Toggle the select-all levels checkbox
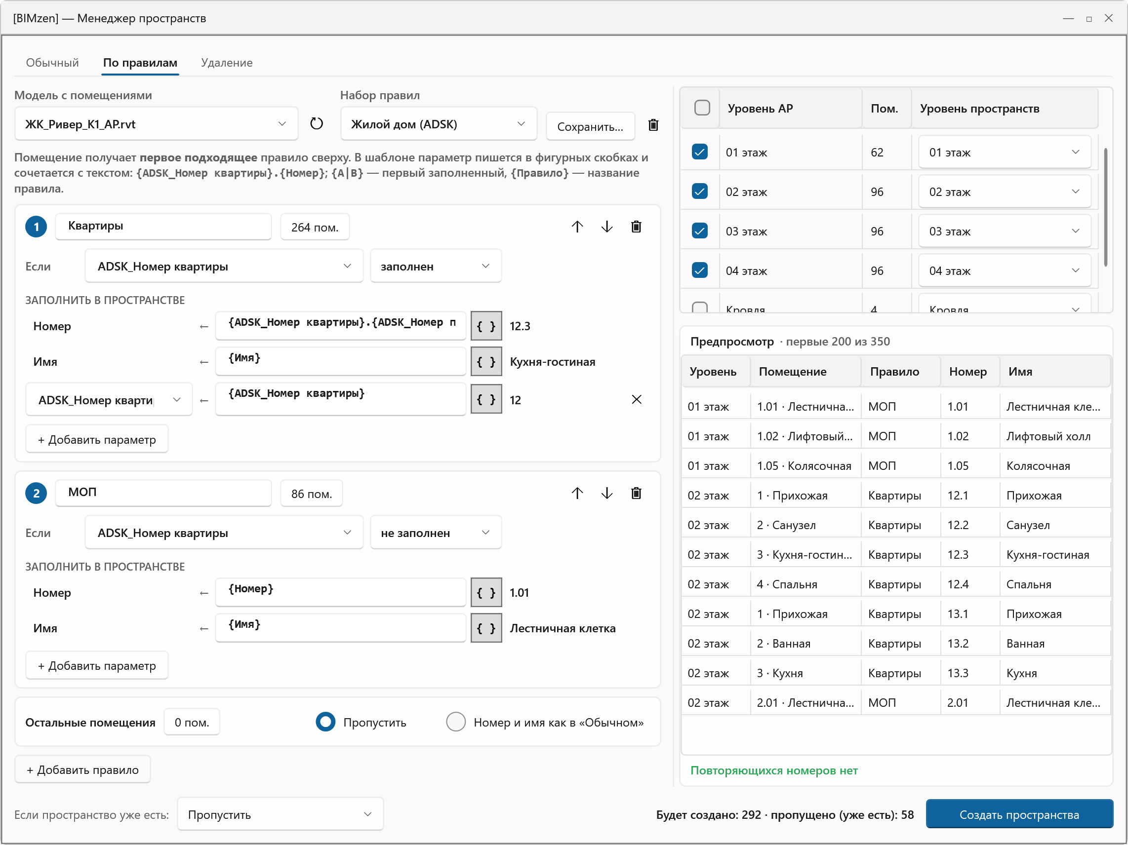Image resolution: width=1128 pixels, height=845 pixels. coord(702,108)
